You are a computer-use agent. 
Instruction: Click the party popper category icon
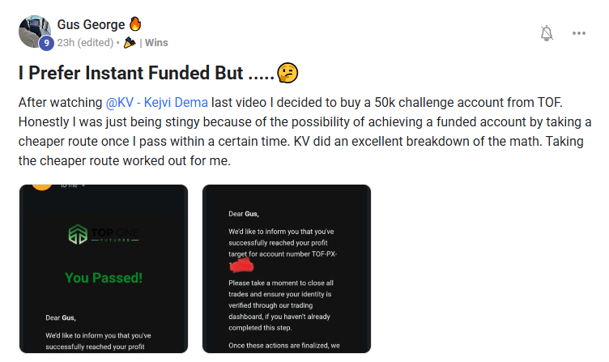point(130,42)
